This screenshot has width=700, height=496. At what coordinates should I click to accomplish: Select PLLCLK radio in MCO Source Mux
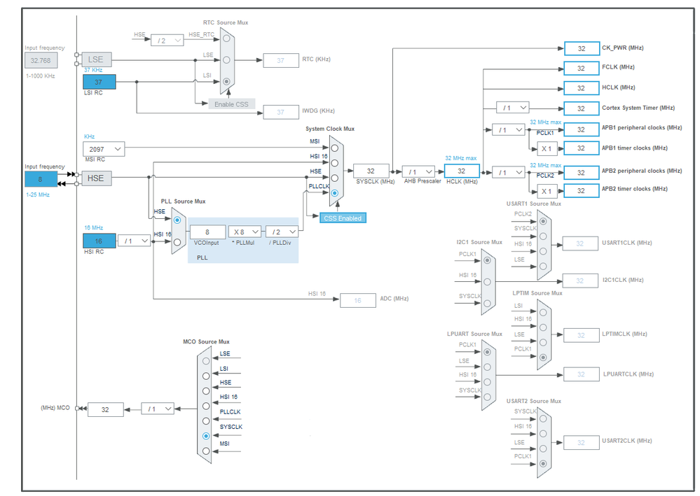[x=206, y=420]
